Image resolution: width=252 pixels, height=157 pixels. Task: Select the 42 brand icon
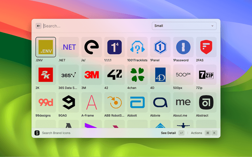coord(115,75)
